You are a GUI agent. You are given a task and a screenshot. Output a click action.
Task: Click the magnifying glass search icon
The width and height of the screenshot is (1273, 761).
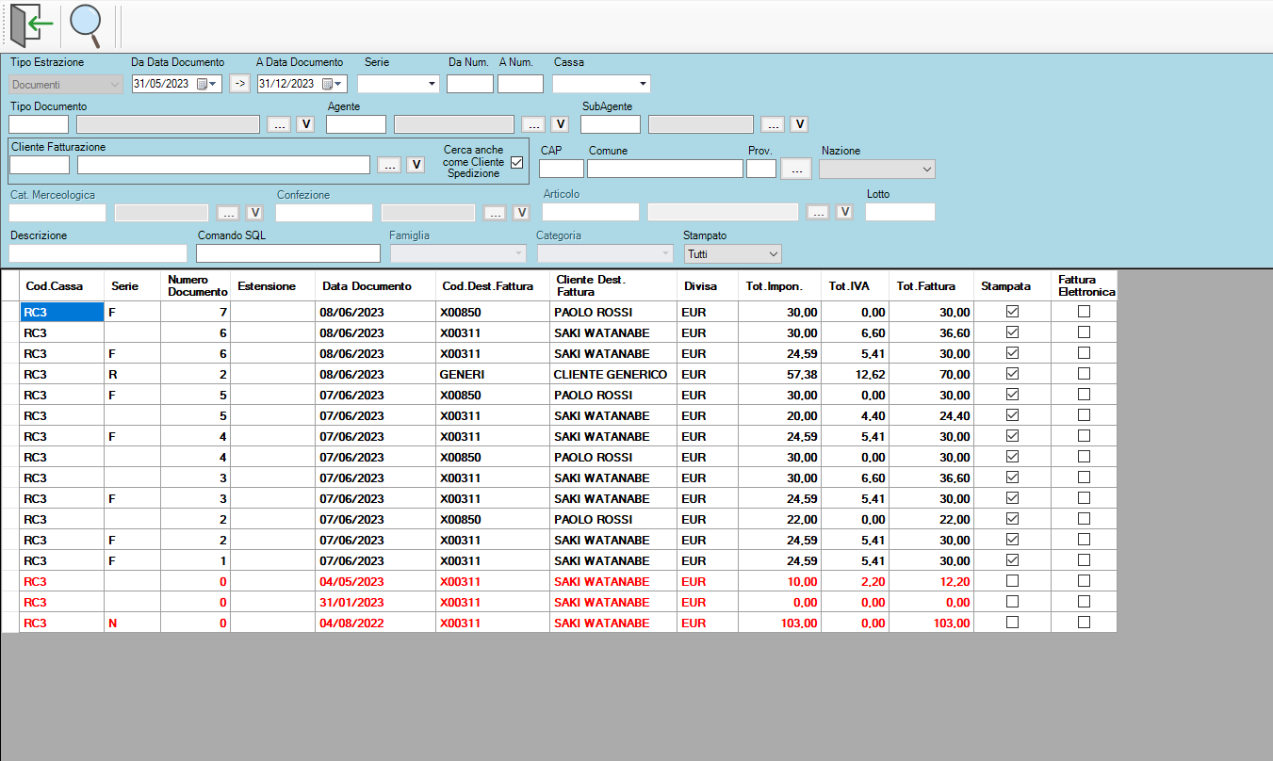pos(87,25)
